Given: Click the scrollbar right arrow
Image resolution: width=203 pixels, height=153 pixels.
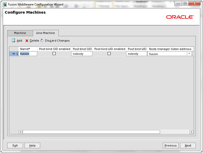Looking at the screenshot, I should [x=192, y=132].
